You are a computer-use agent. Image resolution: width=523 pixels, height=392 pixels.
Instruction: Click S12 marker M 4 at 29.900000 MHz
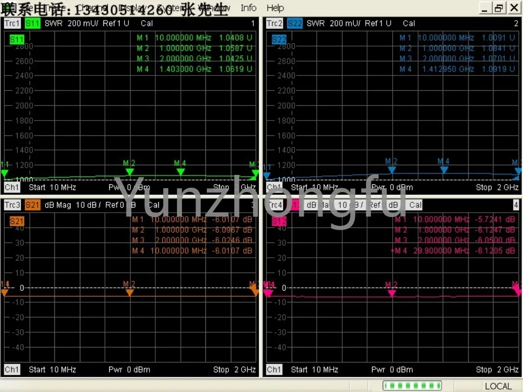(x=453, y=251)
